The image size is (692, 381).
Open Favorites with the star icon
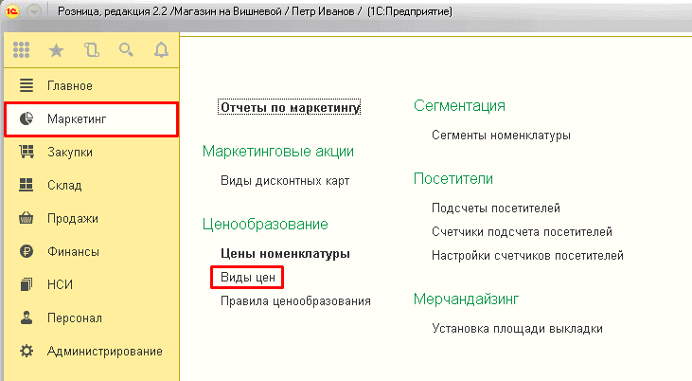[57, 50]
